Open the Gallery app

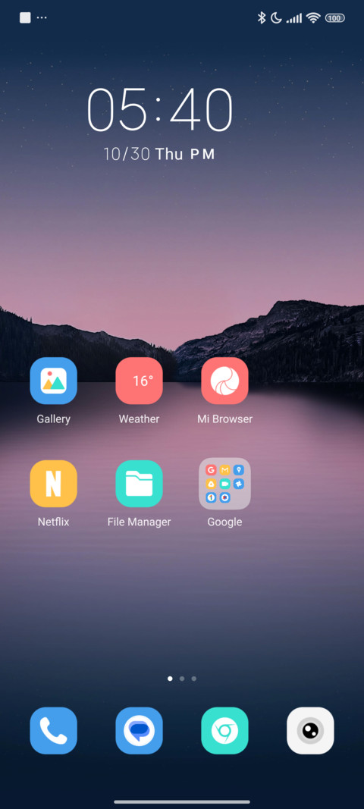click(53, 381)
